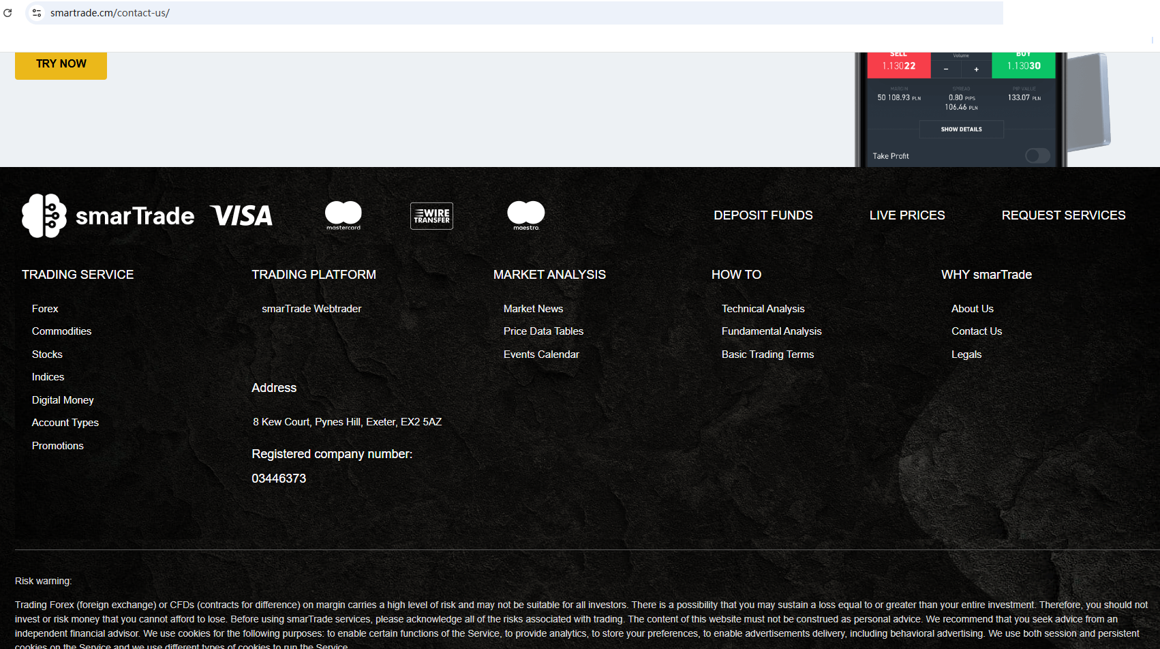
Task: Toggle the Take Profit switch on phone
Action: 1037,156
